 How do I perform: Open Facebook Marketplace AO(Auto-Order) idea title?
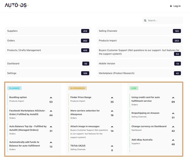pos(27,113)
